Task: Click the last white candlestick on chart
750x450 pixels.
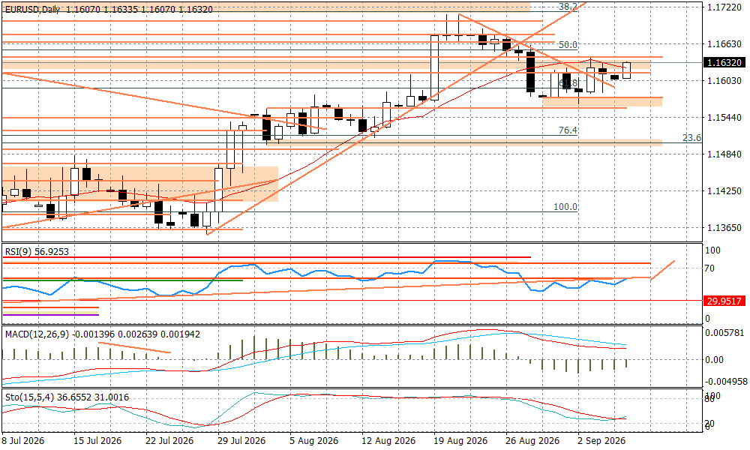Action: tap(626, 70)
